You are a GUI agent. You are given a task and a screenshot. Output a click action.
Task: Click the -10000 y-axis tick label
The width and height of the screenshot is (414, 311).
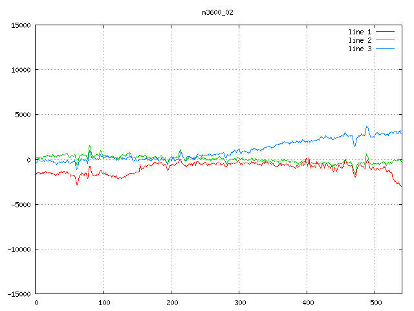[x=19, y=249]
